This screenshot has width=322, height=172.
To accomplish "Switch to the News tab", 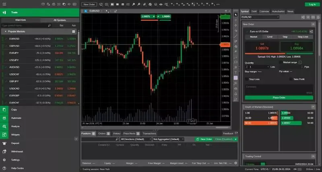I will 290,12.
